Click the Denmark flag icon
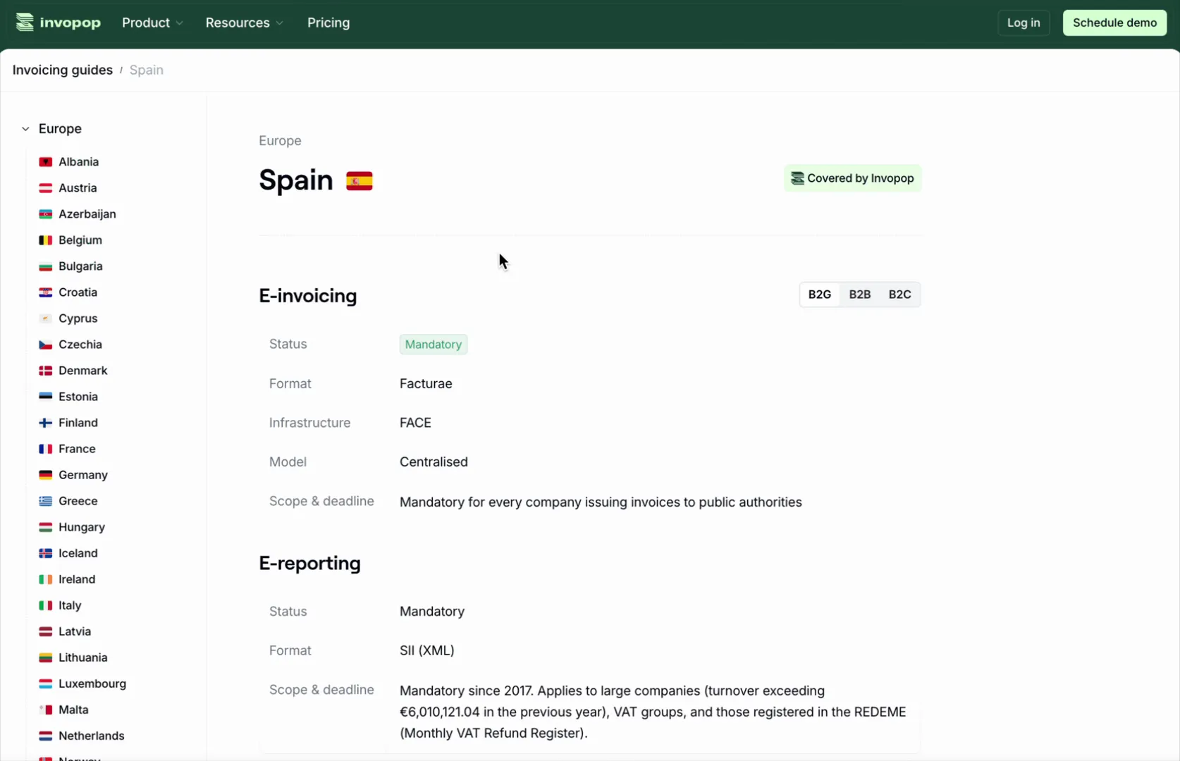The height and width of the screenshot is (761, 1180). (x=46, y=371)
